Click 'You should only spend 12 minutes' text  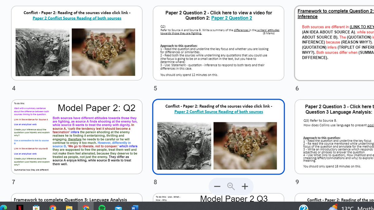(189, 75)
